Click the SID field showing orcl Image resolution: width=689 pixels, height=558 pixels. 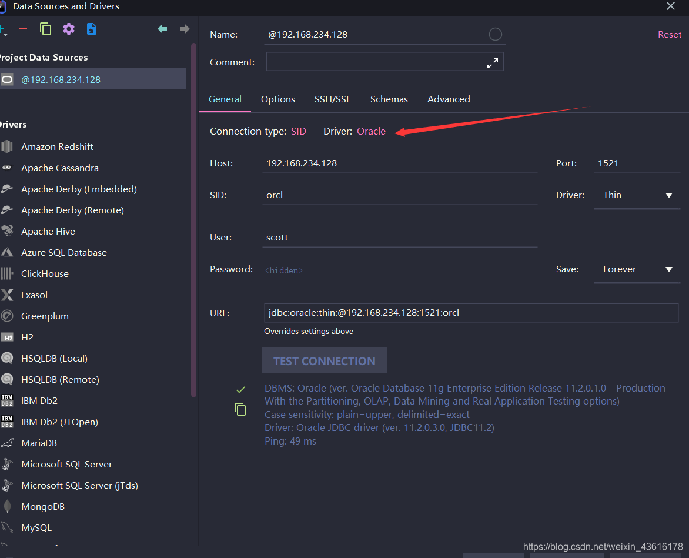pos(400,195)
